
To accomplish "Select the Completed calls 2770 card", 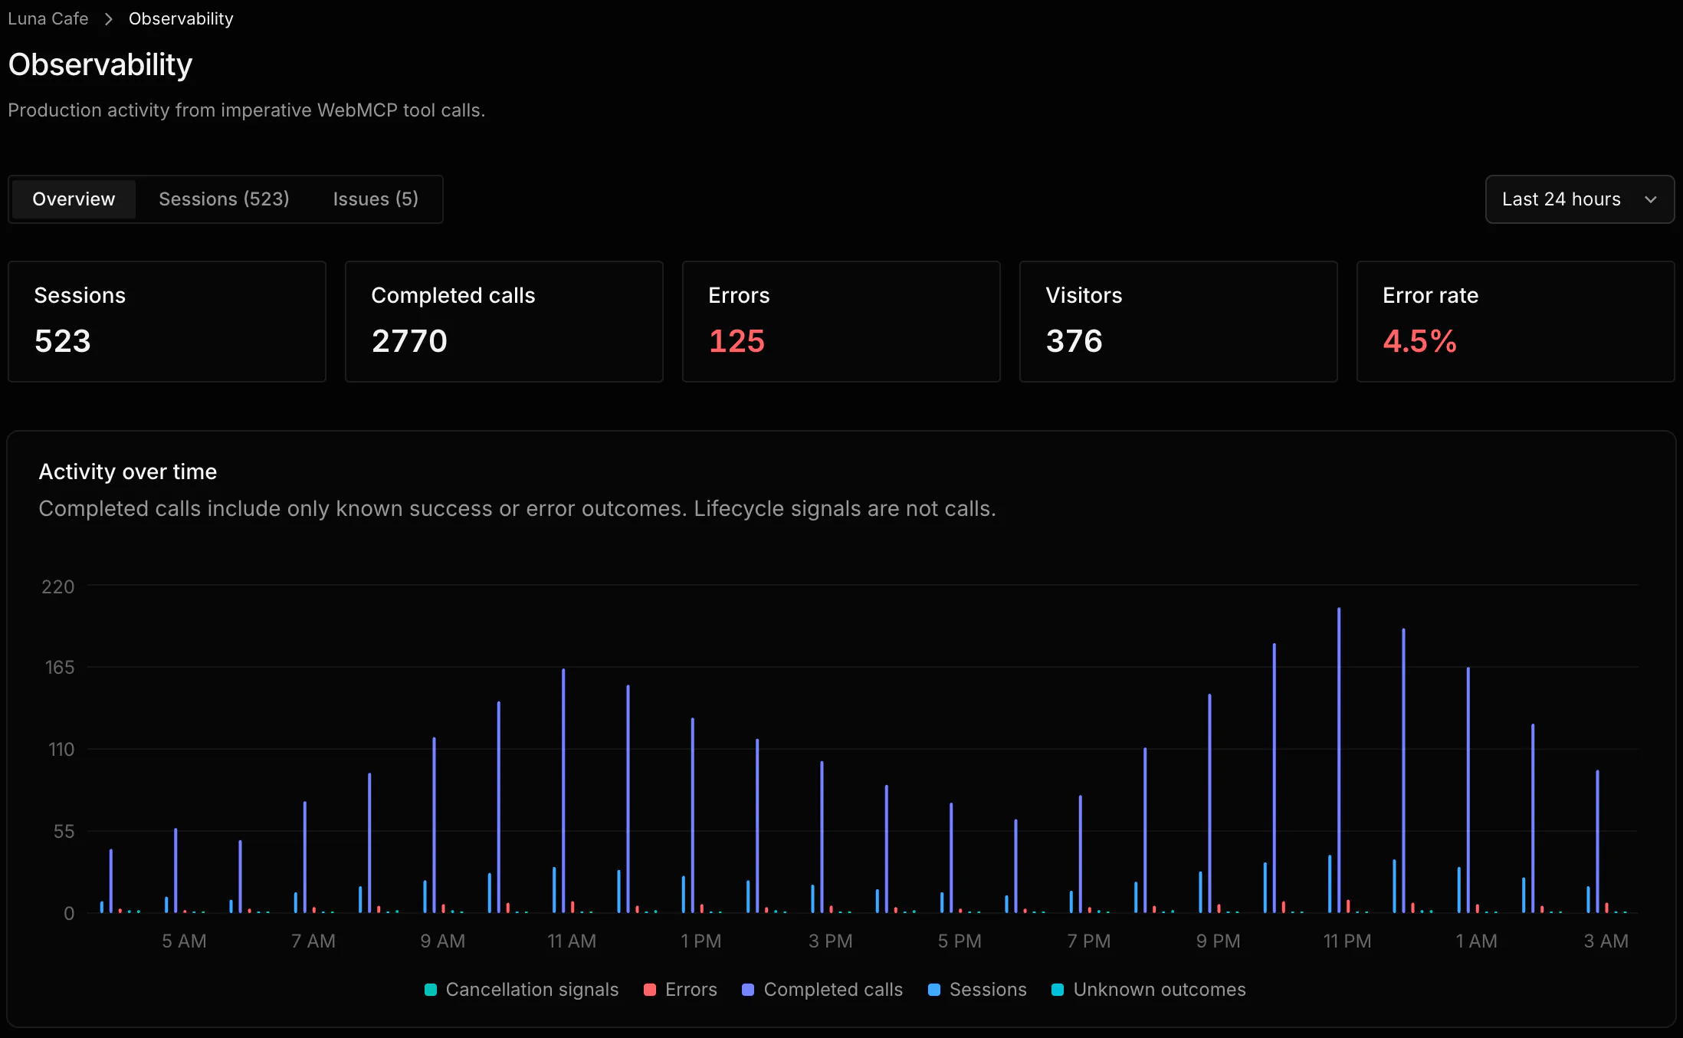I will click(504, 321).
